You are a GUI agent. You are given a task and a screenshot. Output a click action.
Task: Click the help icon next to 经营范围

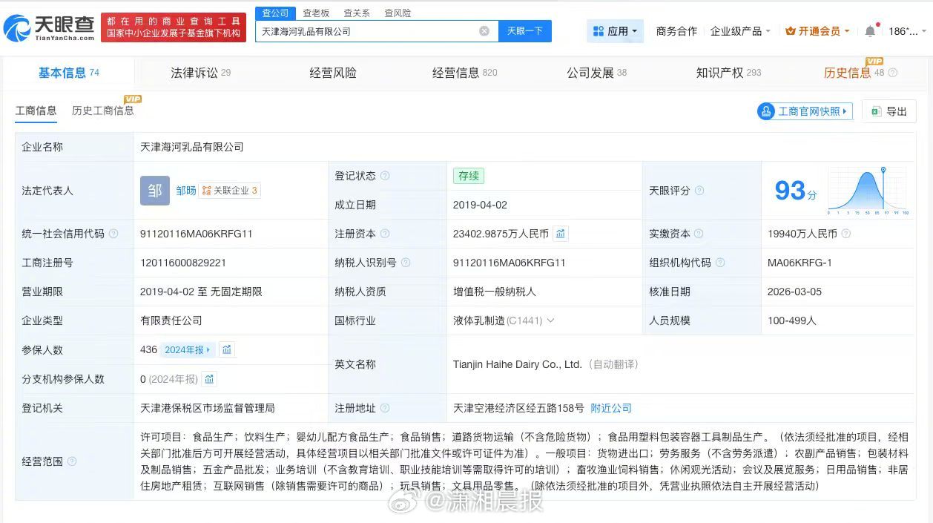[72, 461]
